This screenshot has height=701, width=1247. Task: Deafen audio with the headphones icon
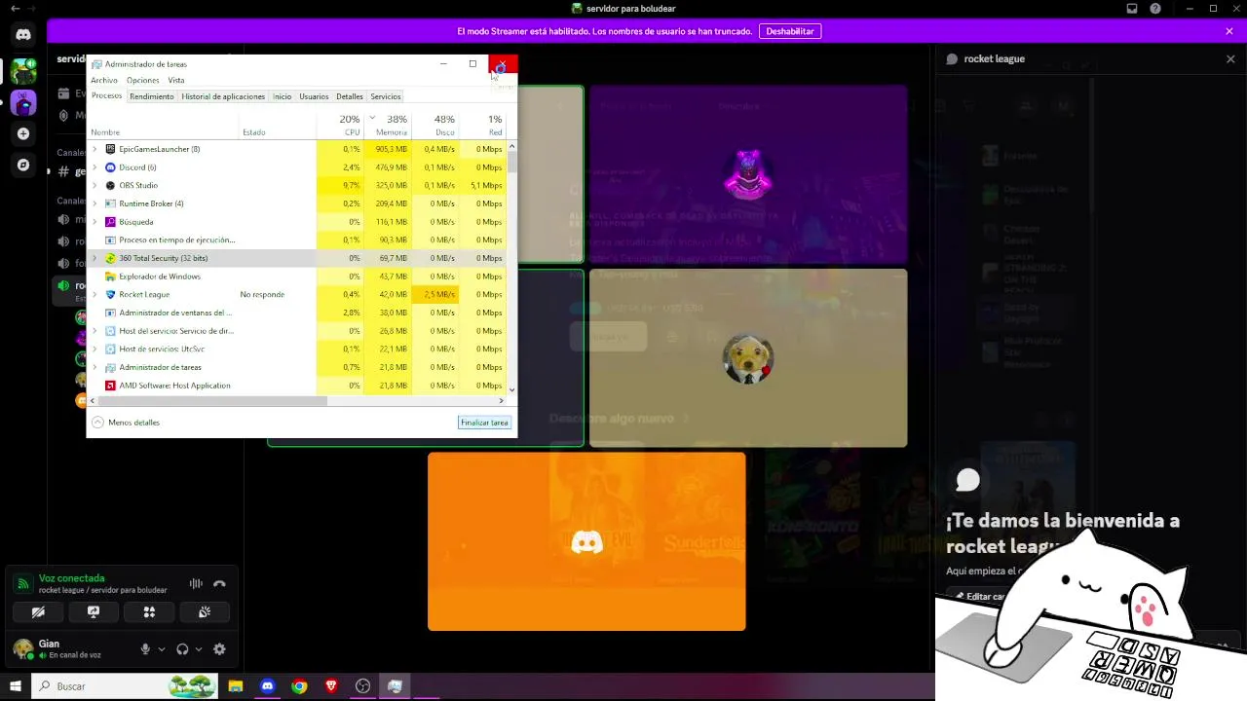[x=182, y=649]
